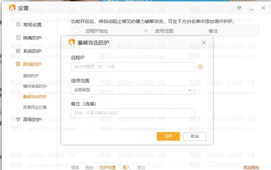Click the 适用范围 column header
Screen dimensions: 271x170
(164, 31)
